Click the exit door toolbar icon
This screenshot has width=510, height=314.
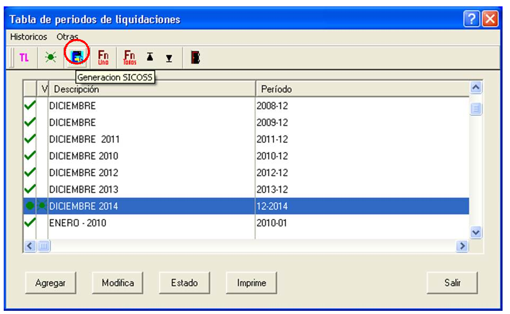(195, 57)
